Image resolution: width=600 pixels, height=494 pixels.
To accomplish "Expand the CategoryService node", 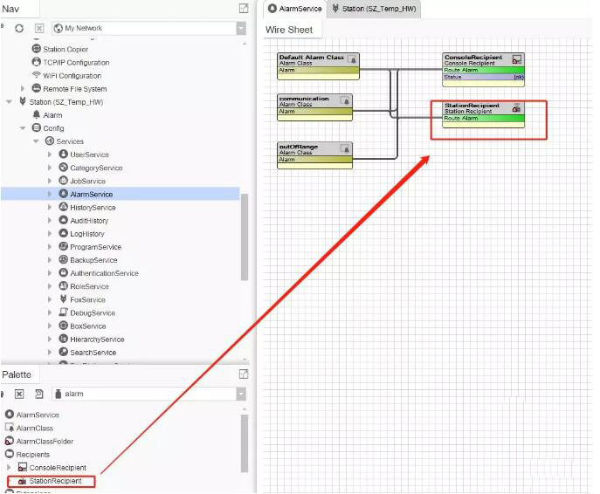I will tap(50, 168).
